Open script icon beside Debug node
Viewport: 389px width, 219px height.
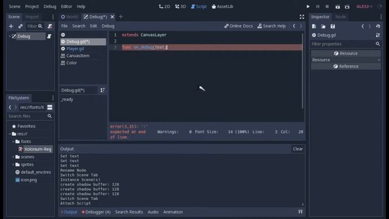pyautogui.click(x=49, y=36)
